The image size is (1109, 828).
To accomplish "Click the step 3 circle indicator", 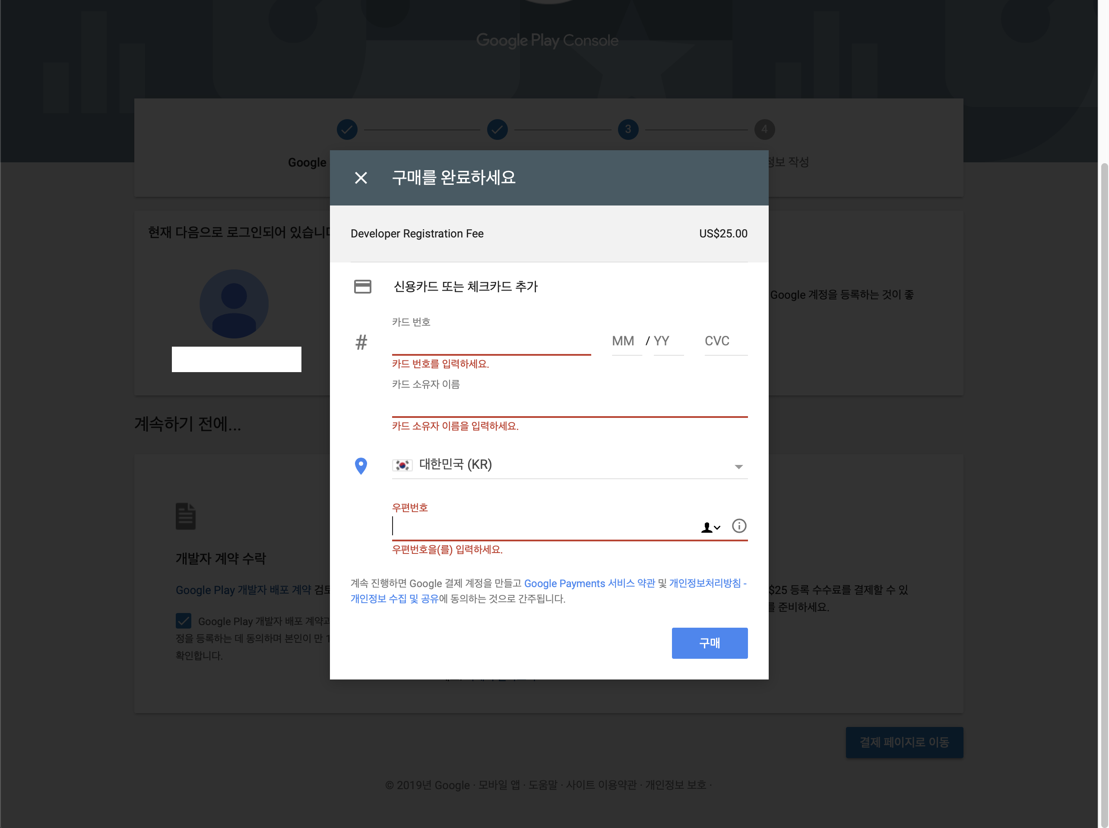I will click(627, 130).
